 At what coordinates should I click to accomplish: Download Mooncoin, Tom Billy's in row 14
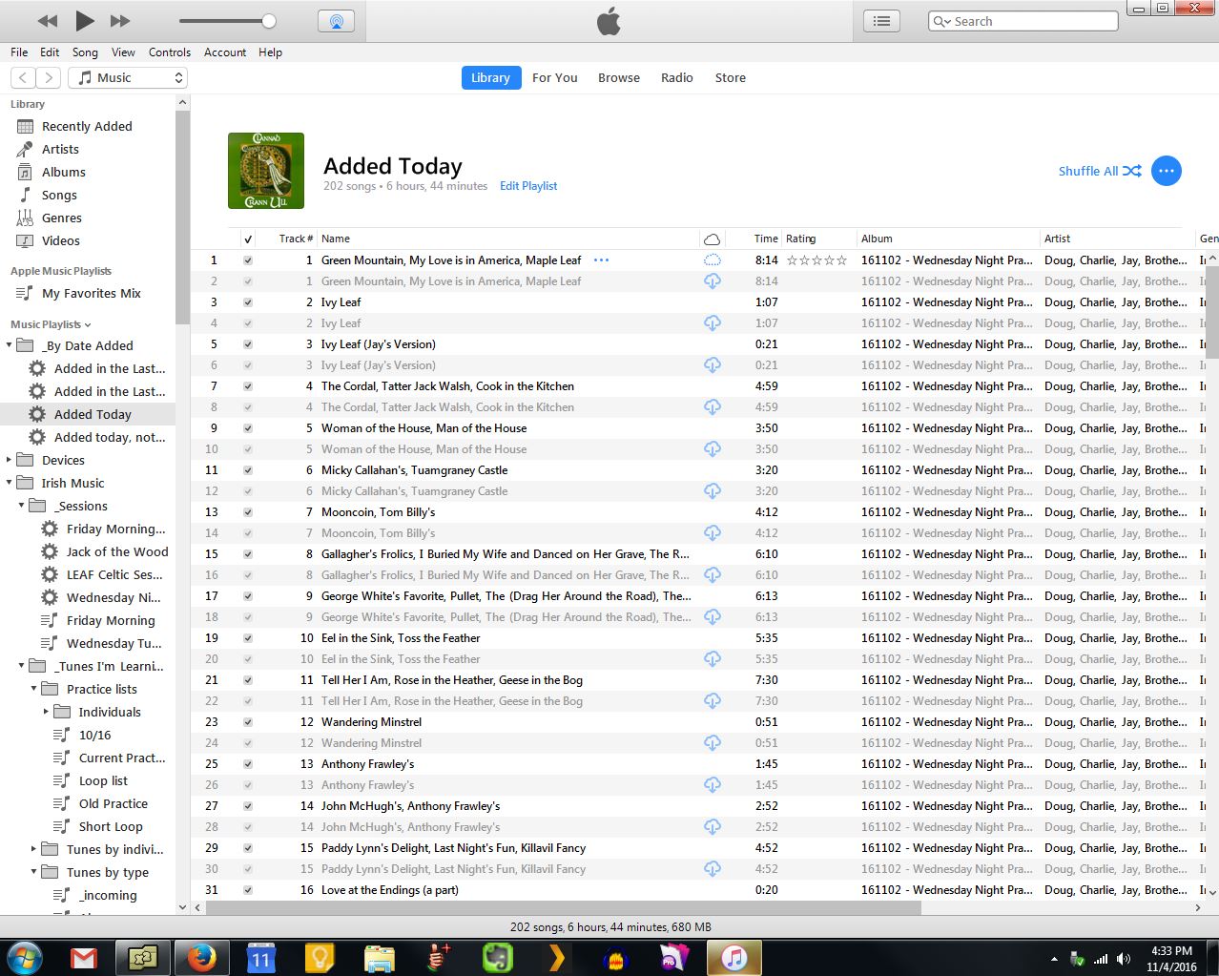pos(712,533)
